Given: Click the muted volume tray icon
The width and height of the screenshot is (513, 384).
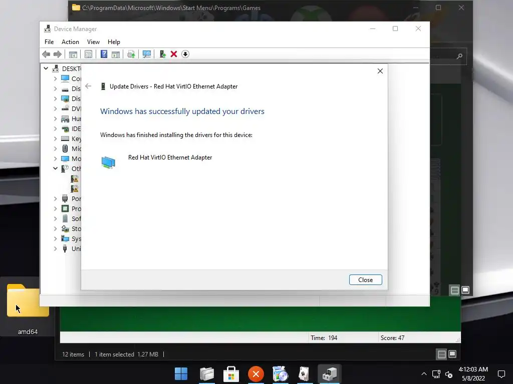Looking at the screenshot, I should [x=448, y=374].
